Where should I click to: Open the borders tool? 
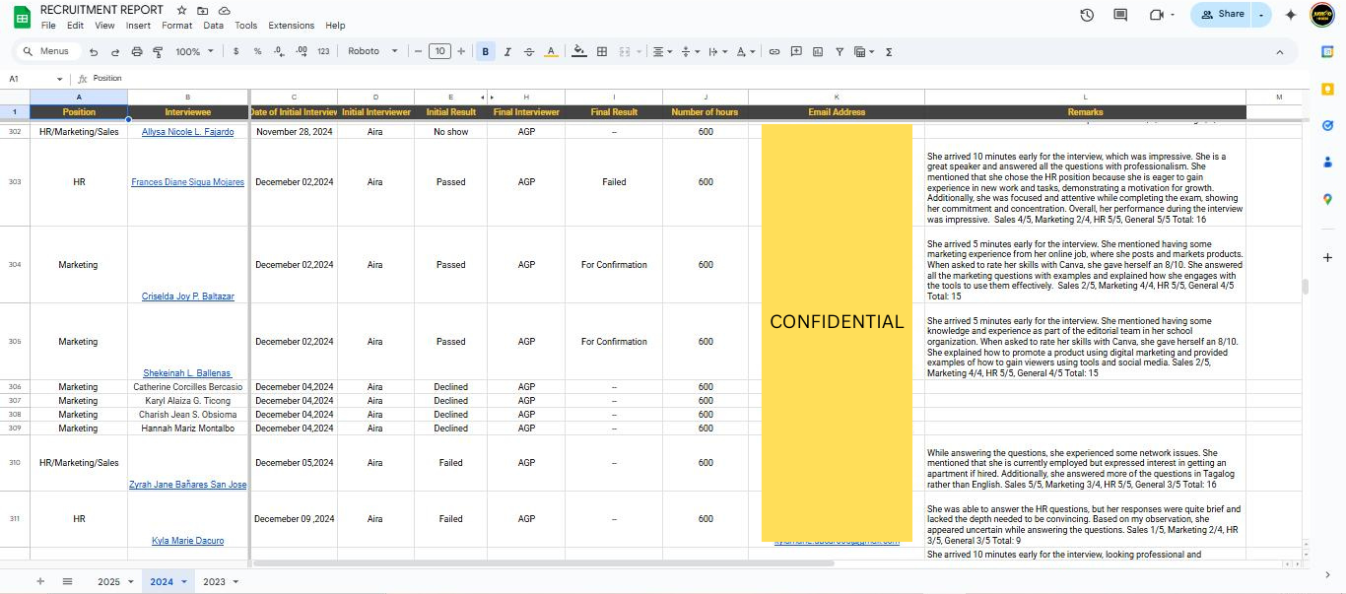click(x=602, y=51)
